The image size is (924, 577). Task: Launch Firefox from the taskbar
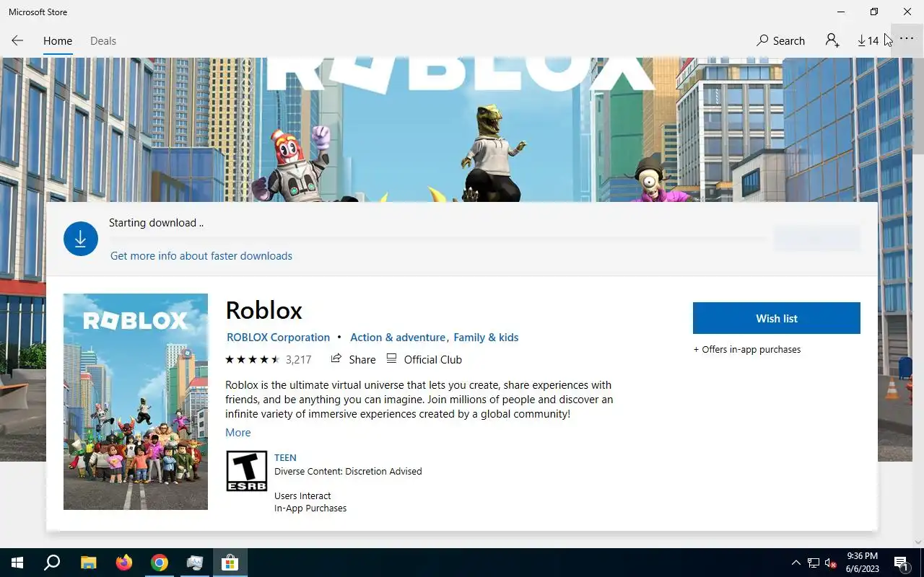124,563
